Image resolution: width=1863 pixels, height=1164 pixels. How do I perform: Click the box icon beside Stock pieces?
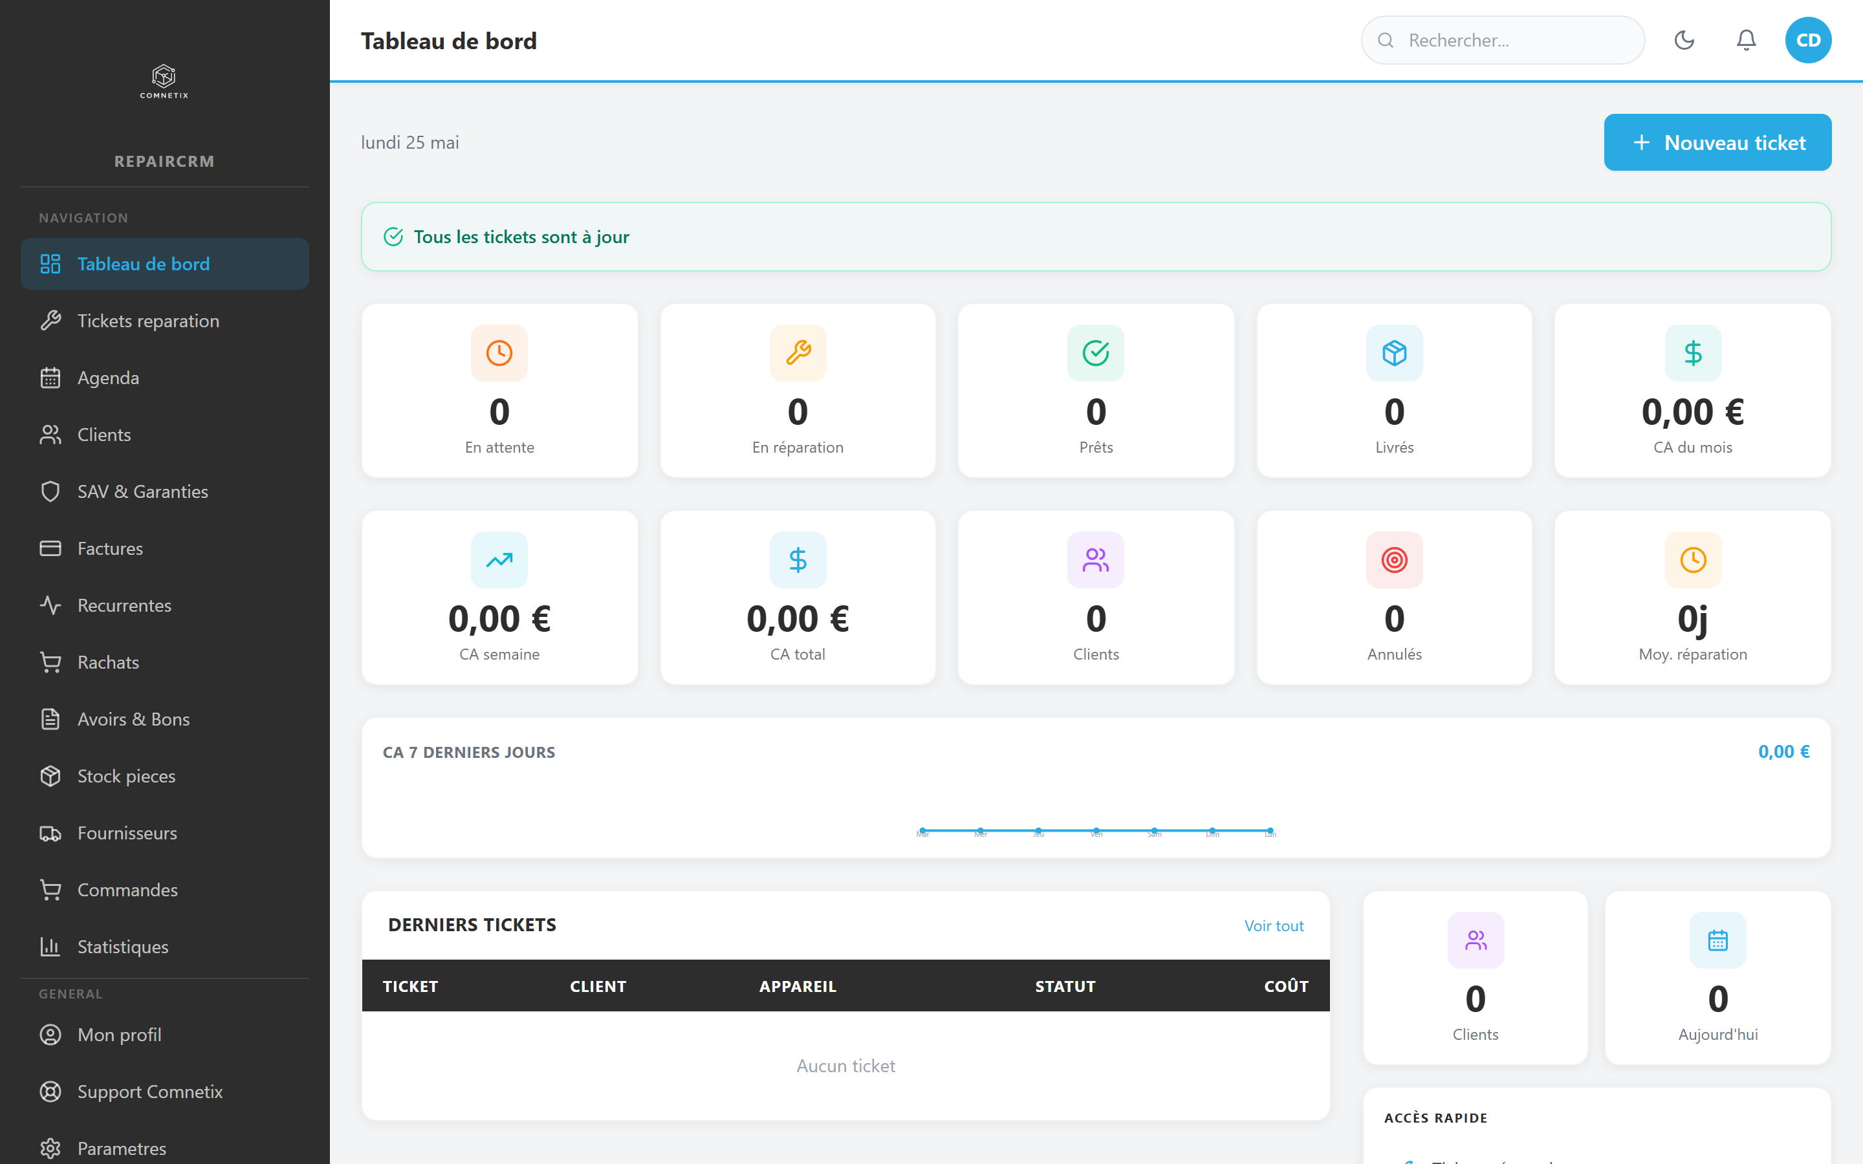point(51,776)
